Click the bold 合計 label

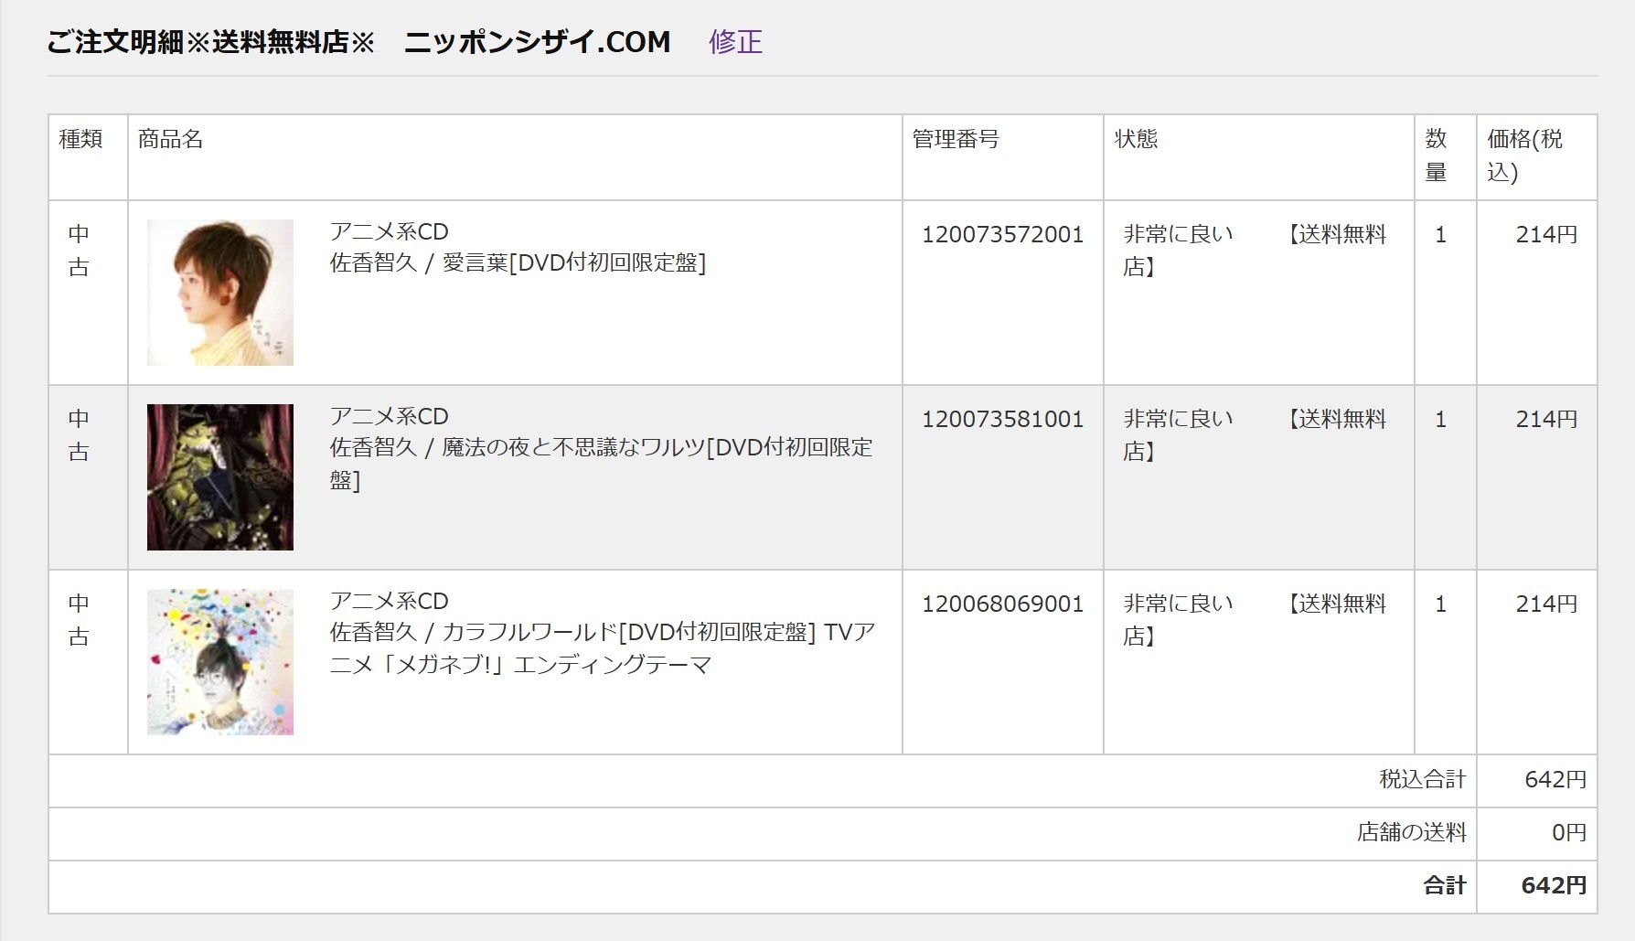pyautogui.click(x=1445, y=886)
